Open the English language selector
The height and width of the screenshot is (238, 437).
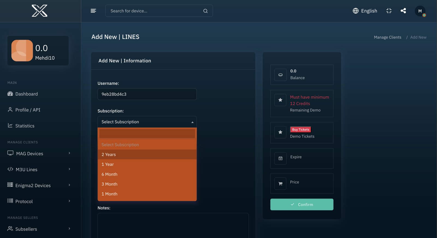click(365, 11)
